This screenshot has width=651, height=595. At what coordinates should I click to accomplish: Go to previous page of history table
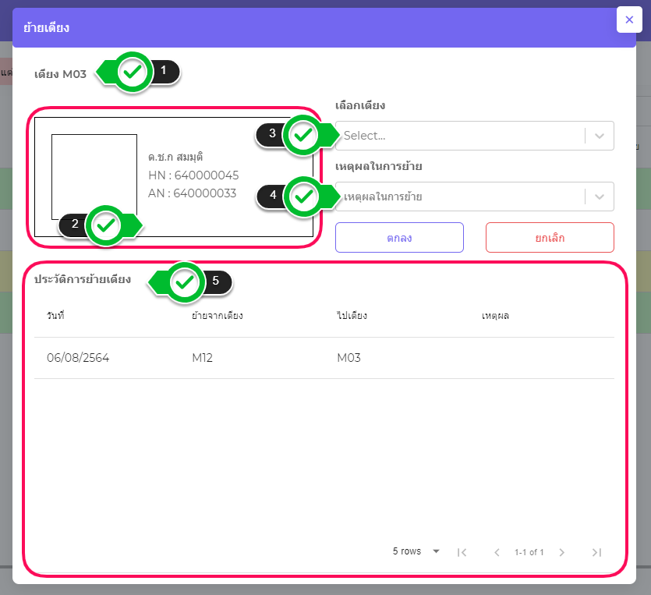pos(497,552)
